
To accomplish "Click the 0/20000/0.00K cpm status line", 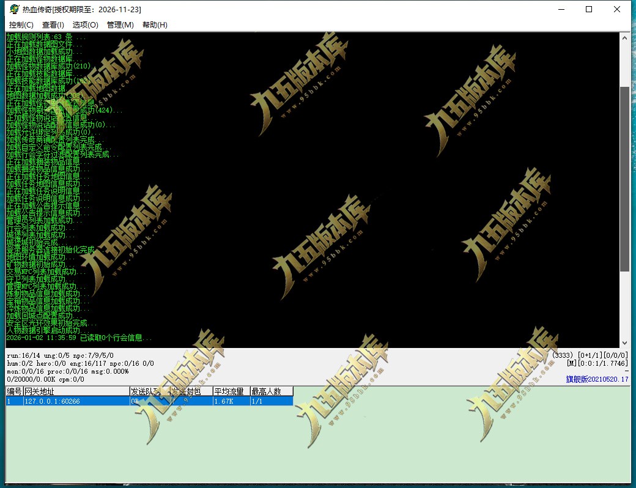I will tap(45, 379).
